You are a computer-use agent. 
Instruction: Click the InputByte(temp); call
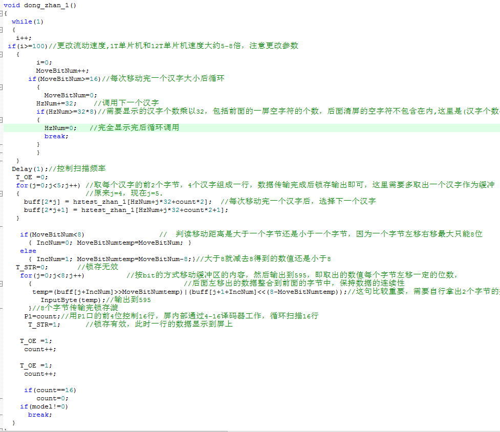[x=73, y=300]
